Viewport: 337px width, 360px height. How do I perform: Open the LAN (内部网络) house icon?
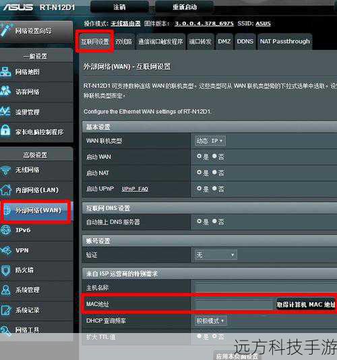(5, 189)
